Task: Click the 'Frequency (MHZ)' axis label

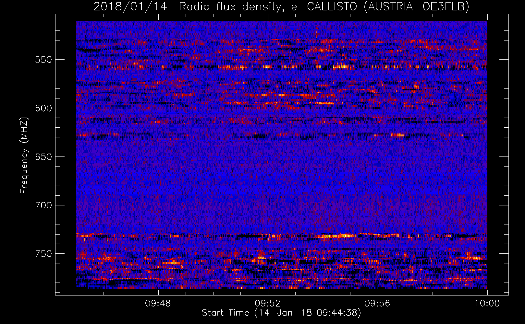Action: click(24, 155)
